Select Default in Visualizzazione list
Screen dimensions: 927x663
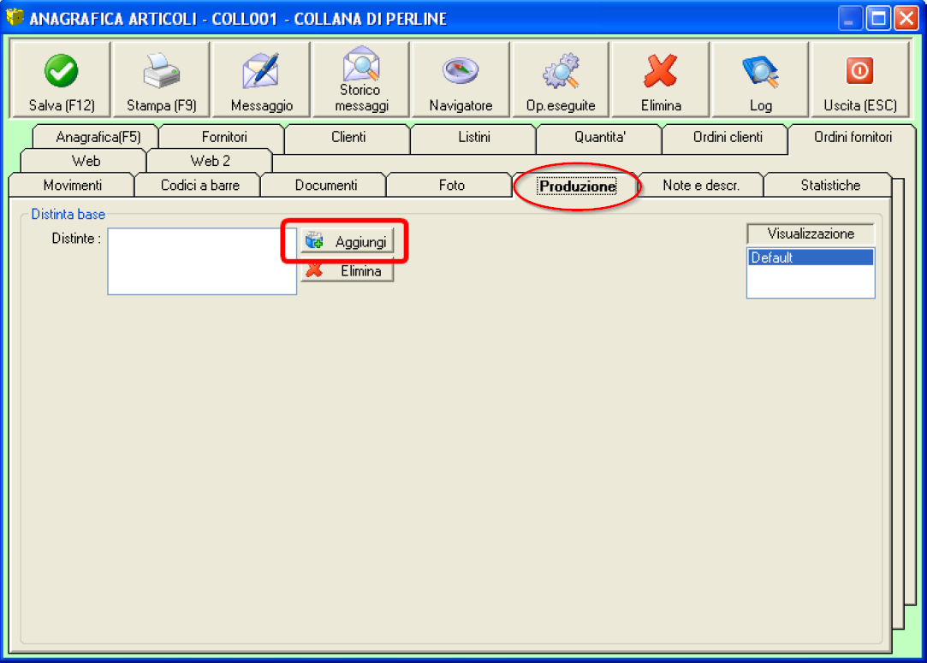[810, 258]
